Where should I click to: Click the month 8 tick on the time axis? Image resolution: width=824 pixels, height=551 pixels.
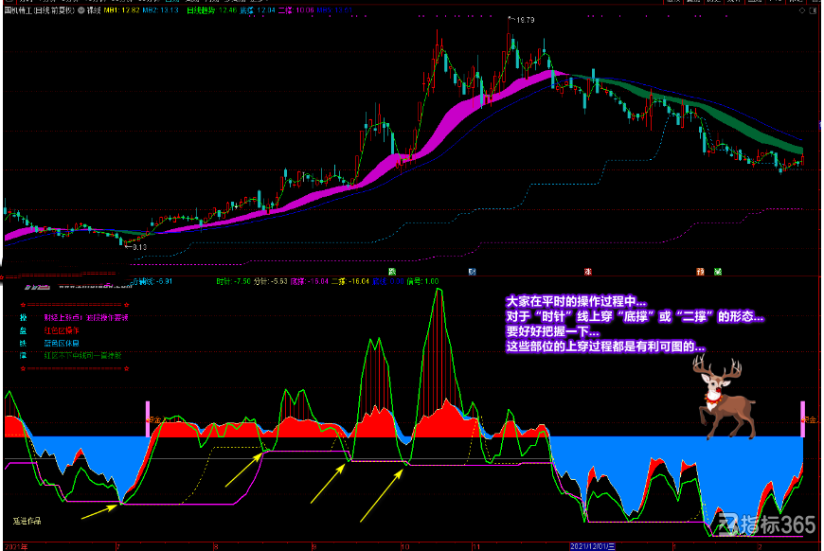coord(215,547)
